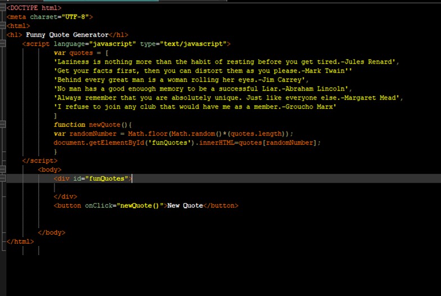
Task: Place cursor on the meta charset line
Action: click(x=49, y=17)
